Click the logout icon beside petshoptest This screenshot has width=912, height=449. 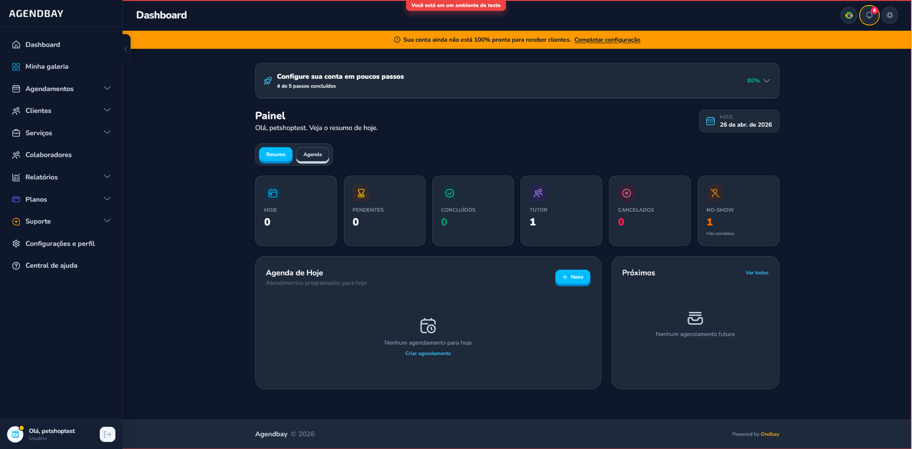[107, 434]
